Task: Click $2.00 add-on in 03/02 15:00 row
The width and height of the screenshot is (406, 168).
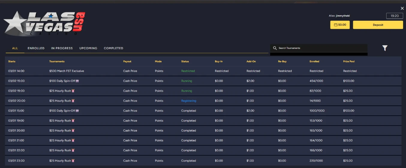Action: pos(250,81)
